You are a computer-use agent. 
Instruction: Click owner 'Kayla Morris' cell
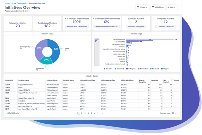pyautogui.click(x=51, y=101)
